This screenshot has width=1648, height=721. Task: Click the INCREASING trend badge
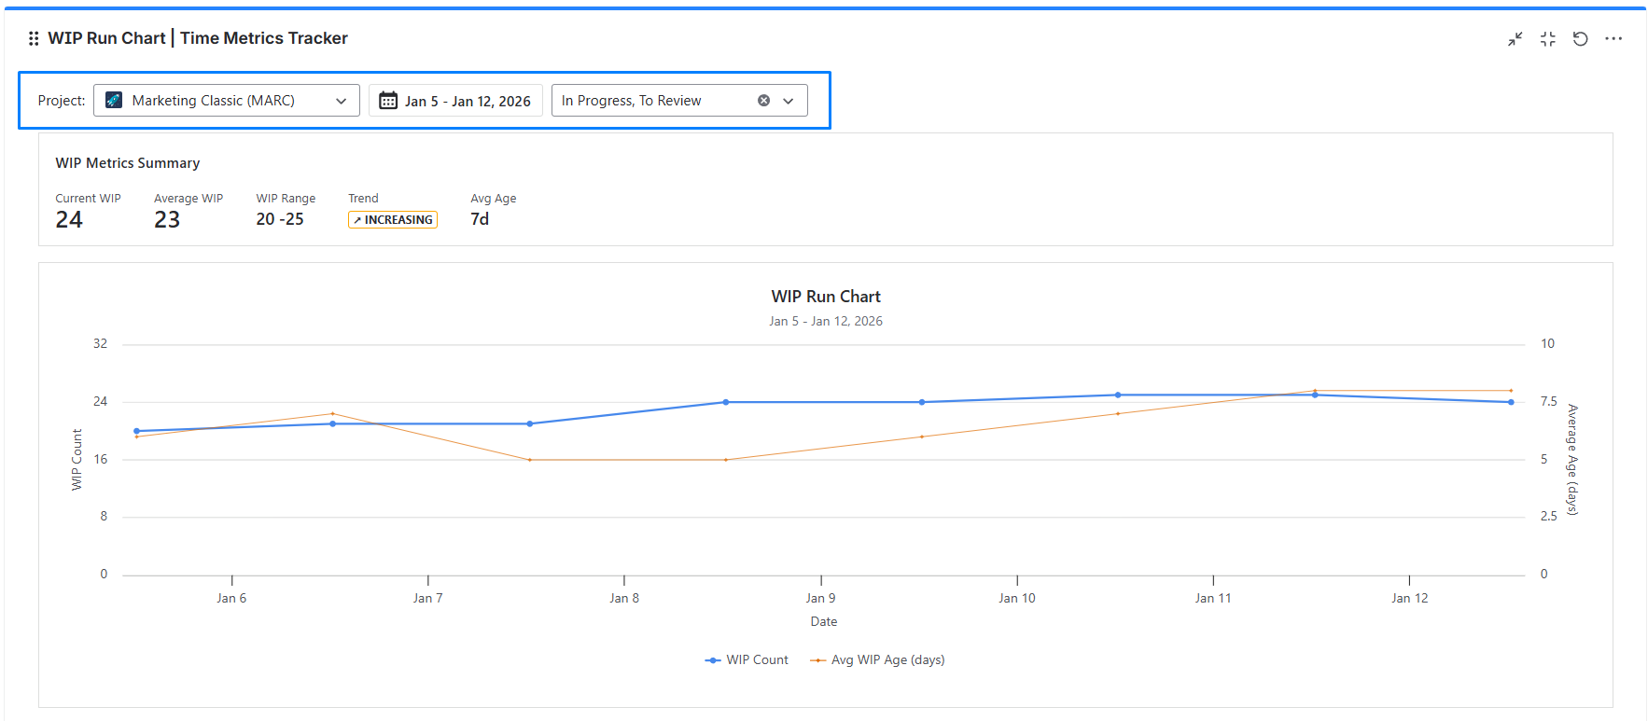393,220
